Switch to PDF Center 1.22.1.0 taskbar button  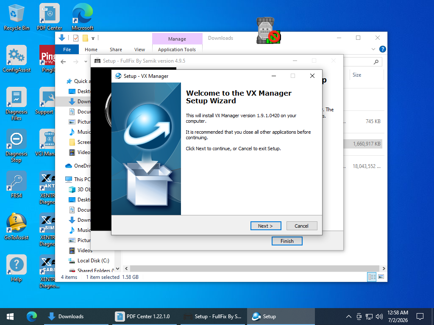click(x=145, y=317)
